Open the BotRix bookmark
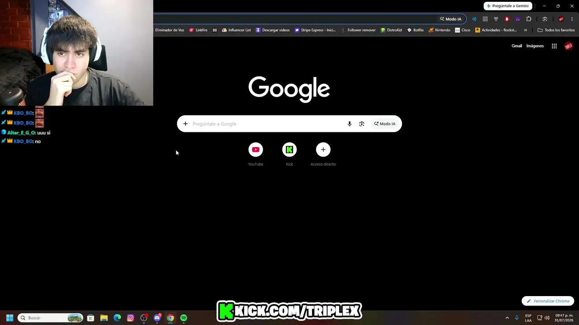 coord(415,30)
